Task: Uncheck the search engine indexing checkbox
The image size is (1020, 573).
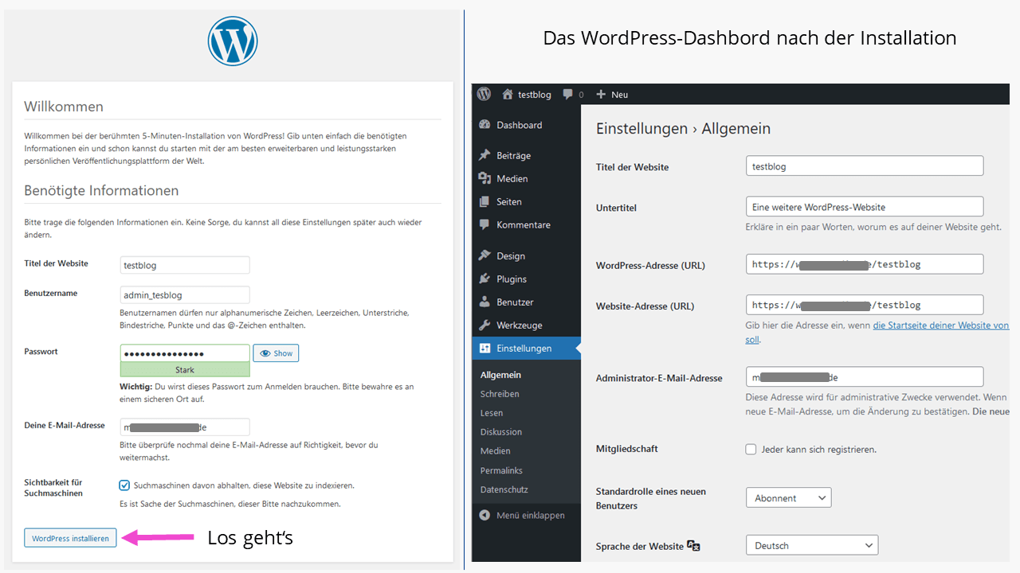Action: (x=124, y=485)
